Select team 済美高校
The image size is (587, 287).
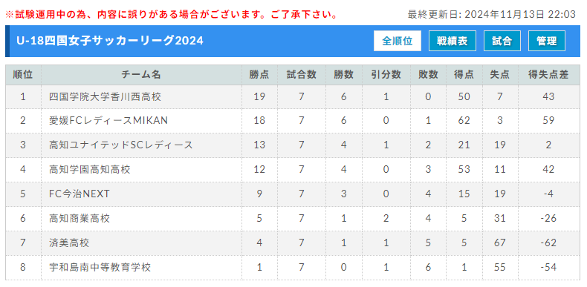pos(69,243)
